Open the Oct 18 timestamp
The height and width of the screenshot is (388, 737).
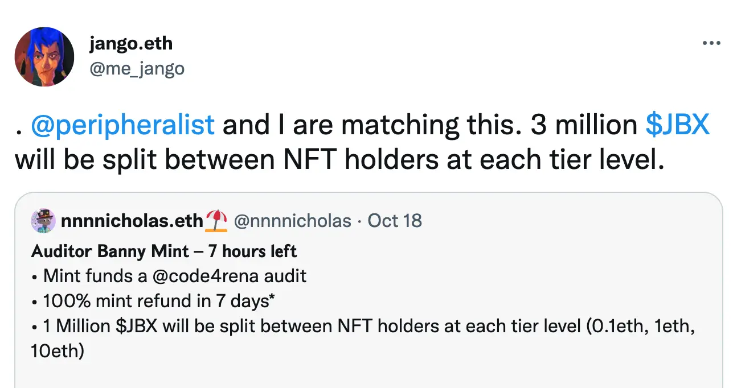395,221
